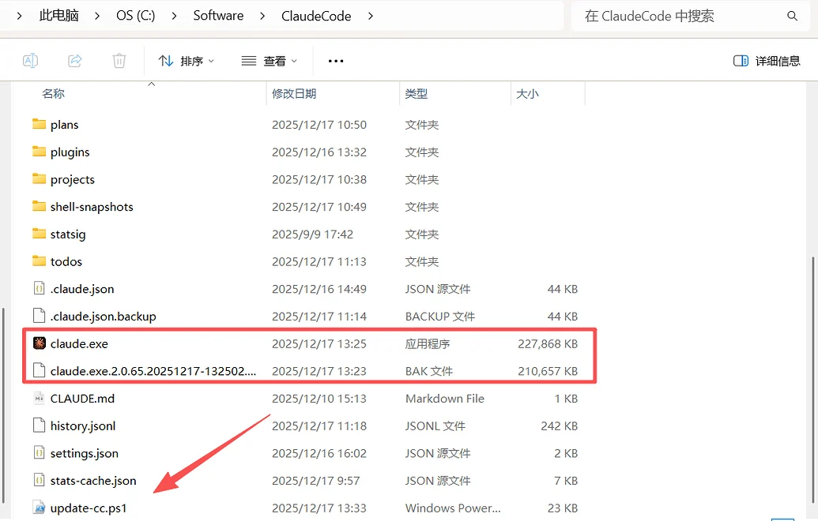Click the date 2025/9/9 17:42
The image size is (818, 521).
click(312, 234)
